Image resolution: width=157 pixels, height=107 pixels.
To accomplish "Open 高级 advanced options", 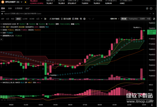I will (x=75, y=19).
